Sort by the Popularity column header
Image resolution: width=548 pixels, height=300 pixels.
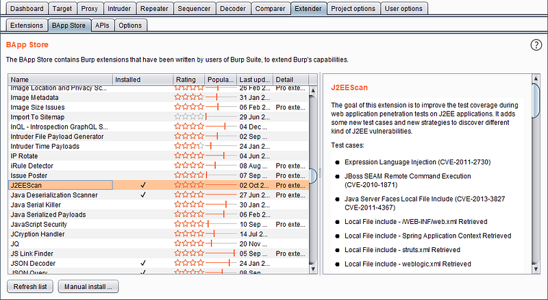pyautogui.click(x=221, y=79)
